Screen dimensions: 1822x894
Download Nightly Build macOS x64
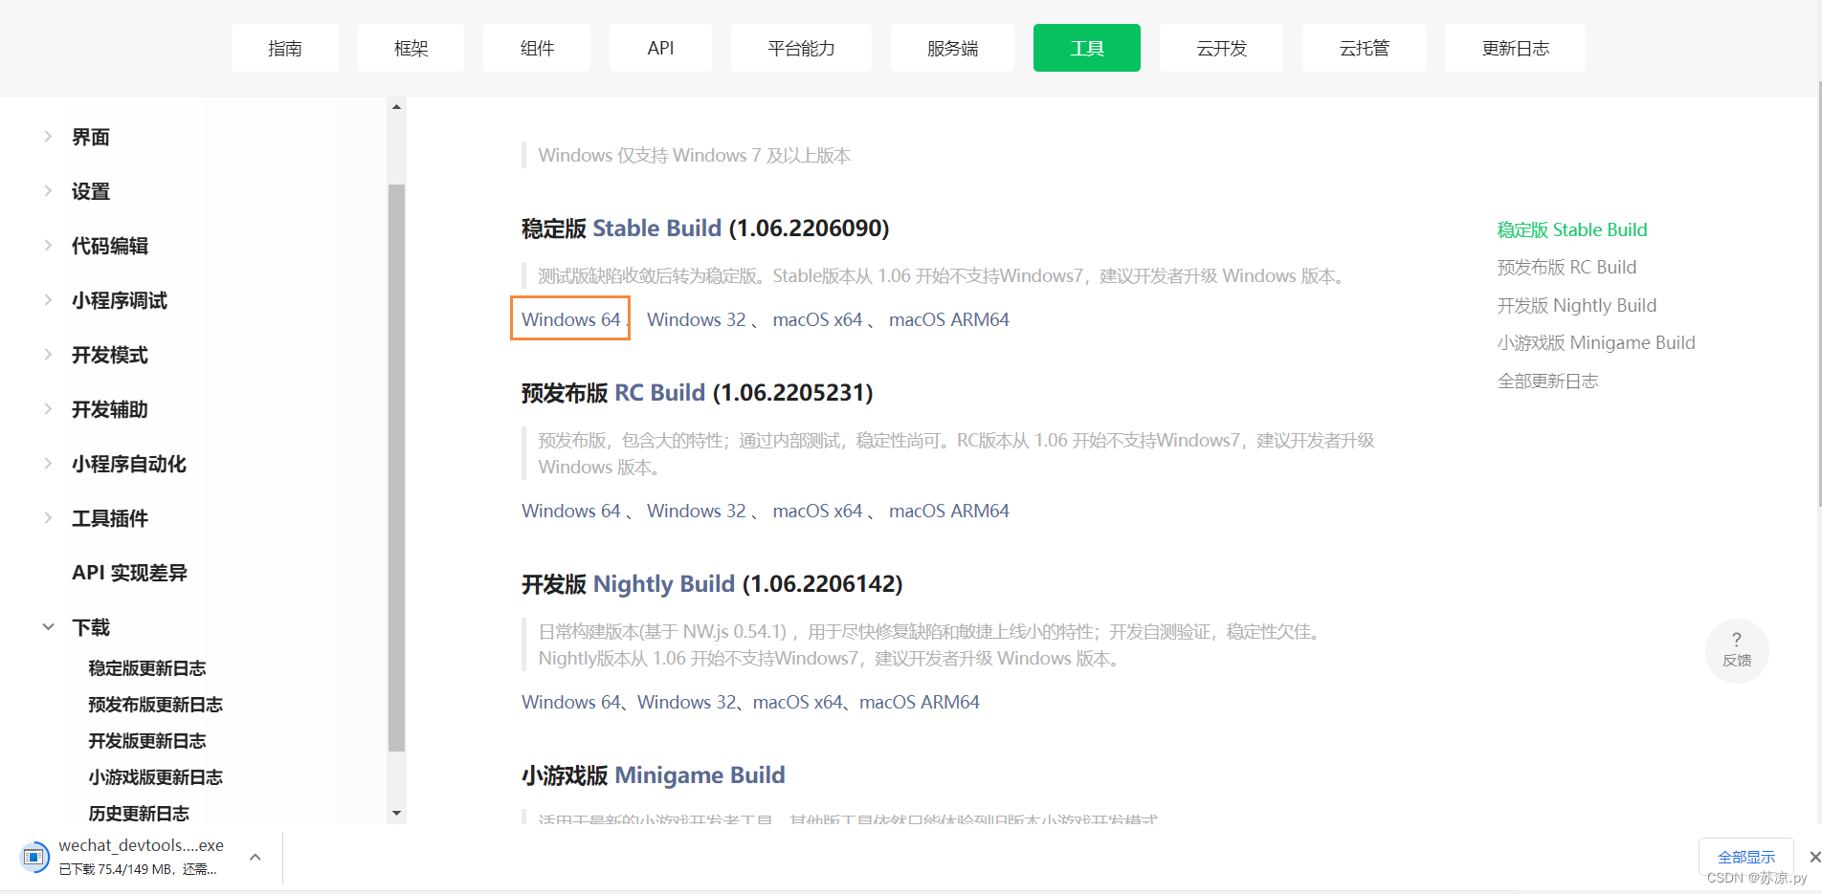(x=797, y=702)
